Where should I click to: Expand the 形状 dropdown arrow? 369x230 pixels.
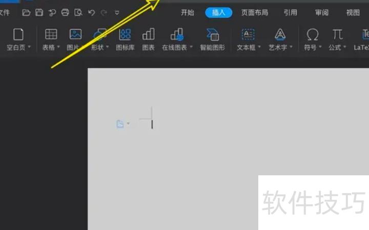[107, 47]
